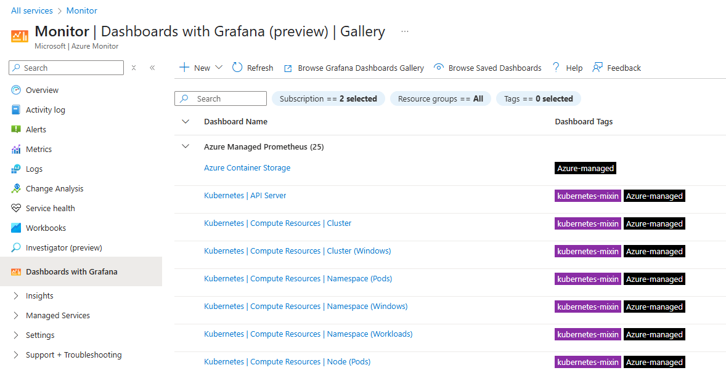
Task: Open the Feedback dialog
Action: pos(616,68)
